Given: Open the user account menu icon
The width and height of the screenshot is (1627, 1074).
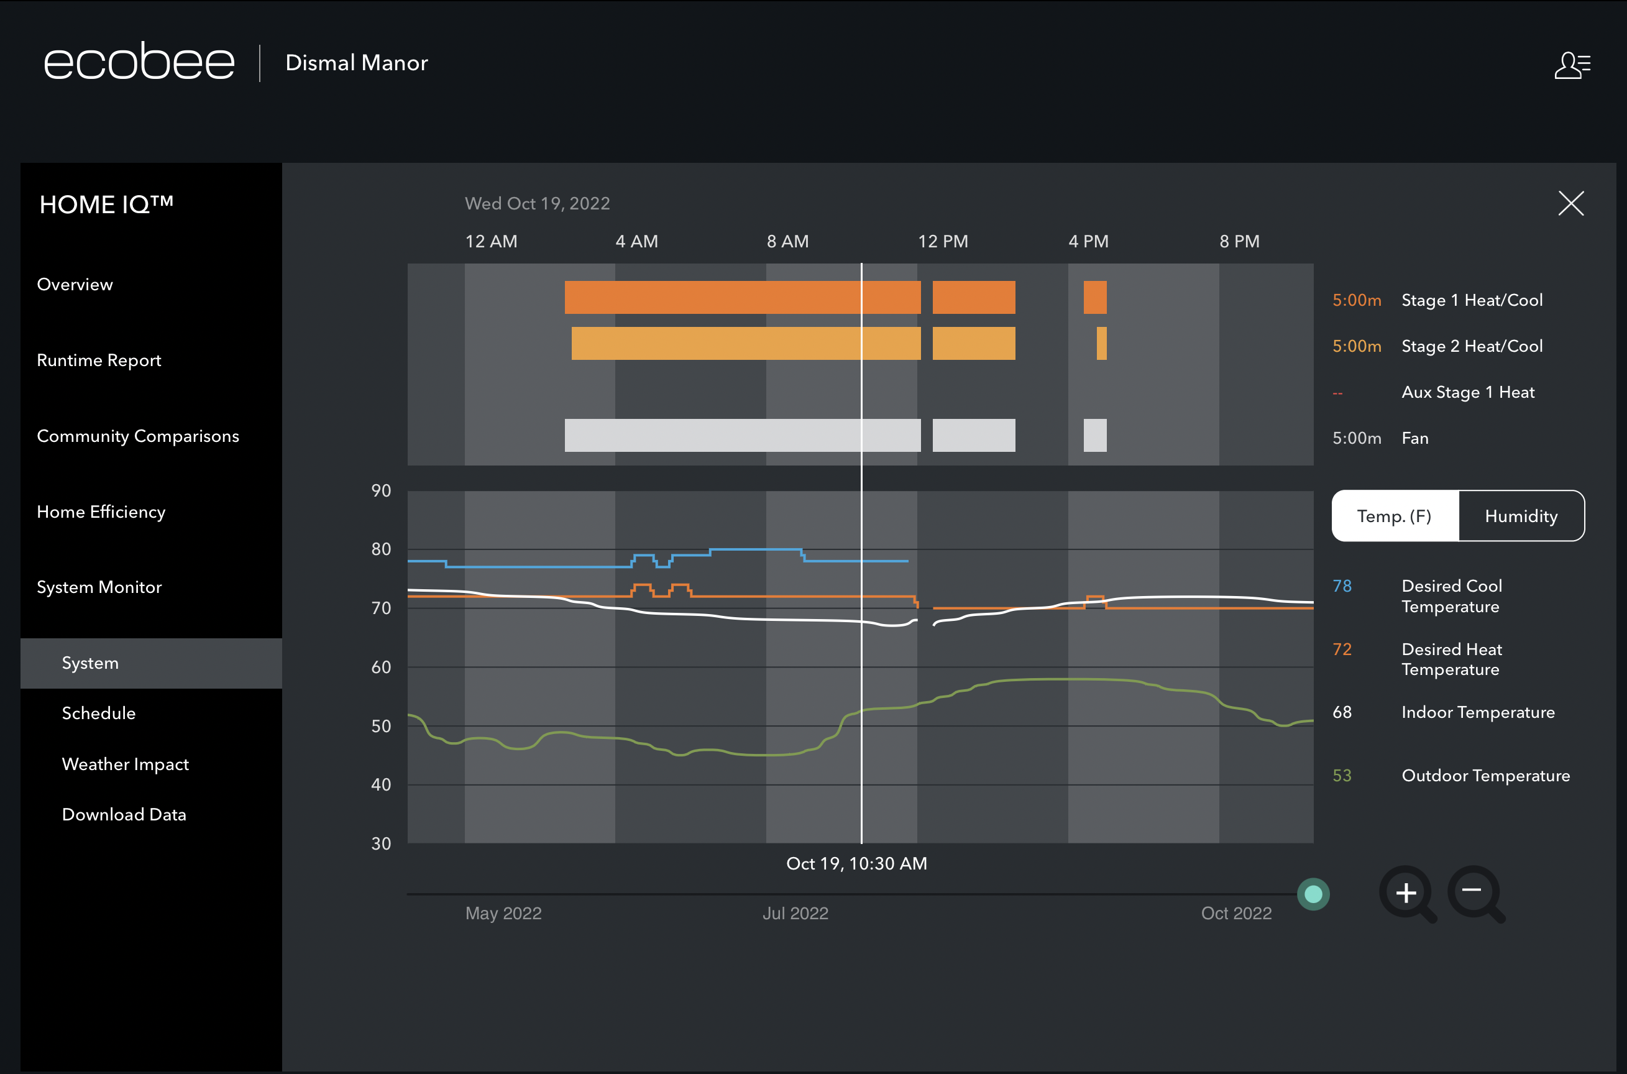Looking at the screenshot, I should click(x=1572, y=66).
